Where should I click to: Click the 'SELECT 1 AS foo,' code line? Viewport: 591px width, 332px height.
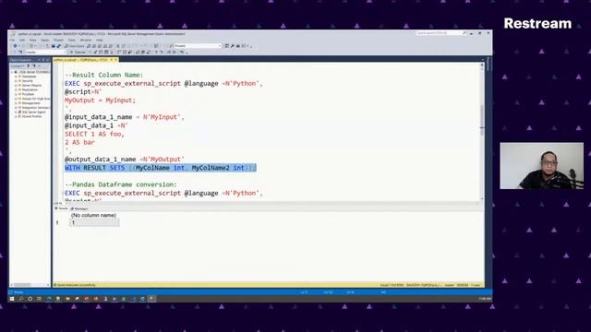point(94,134)
